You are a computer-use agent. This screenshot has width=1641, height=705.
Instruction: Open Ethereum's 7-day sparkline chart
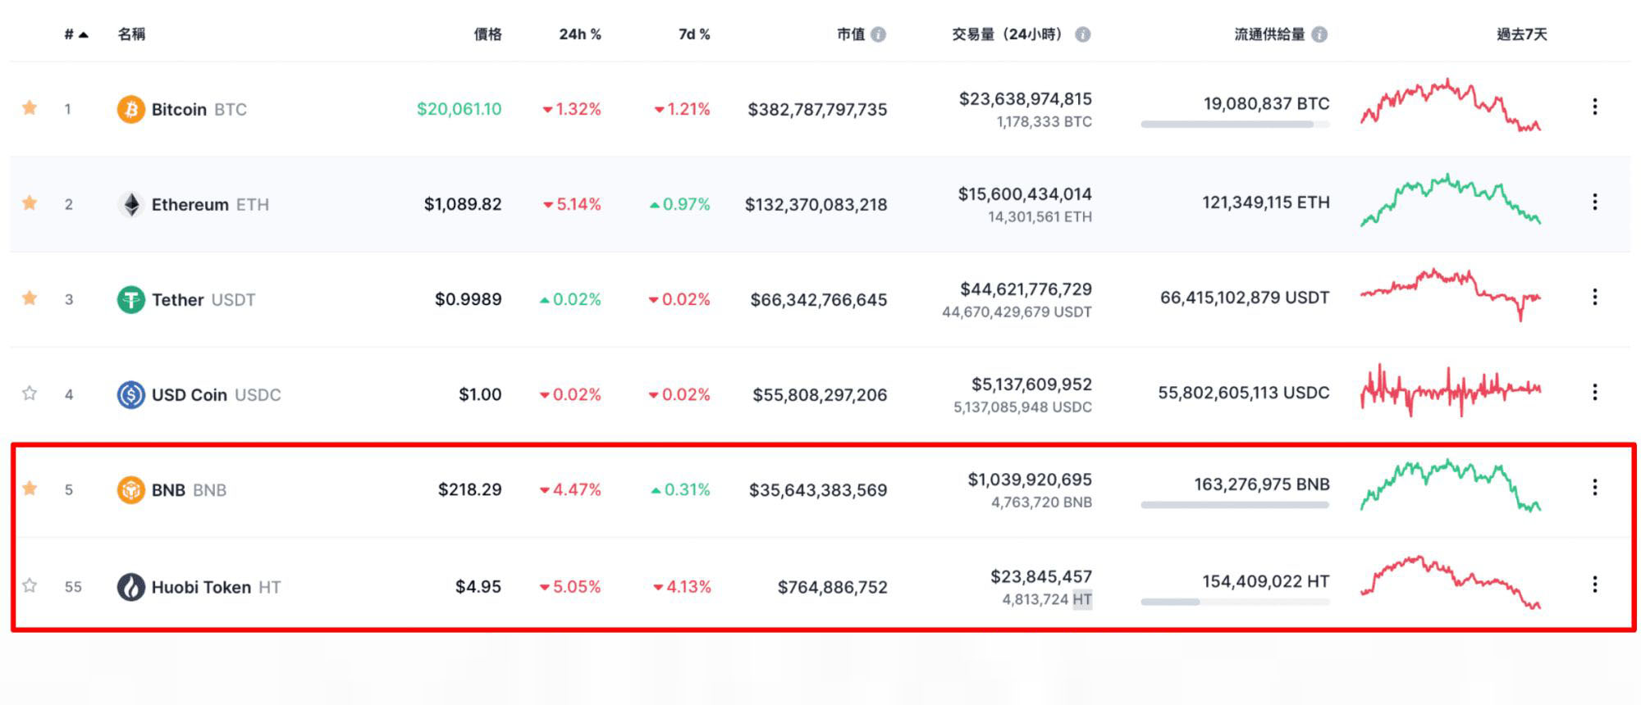pyautogui.click(x=1450, y=200)
